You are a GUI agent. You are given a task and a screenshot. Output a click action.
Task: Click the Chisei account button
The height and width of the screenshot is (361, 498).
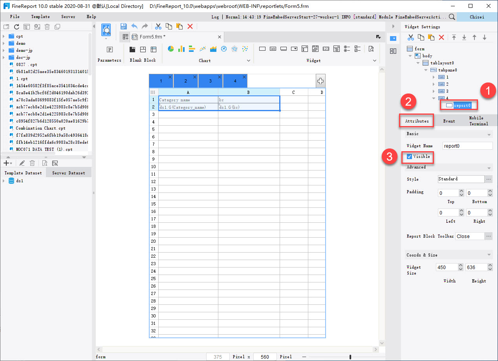point(477,17)
